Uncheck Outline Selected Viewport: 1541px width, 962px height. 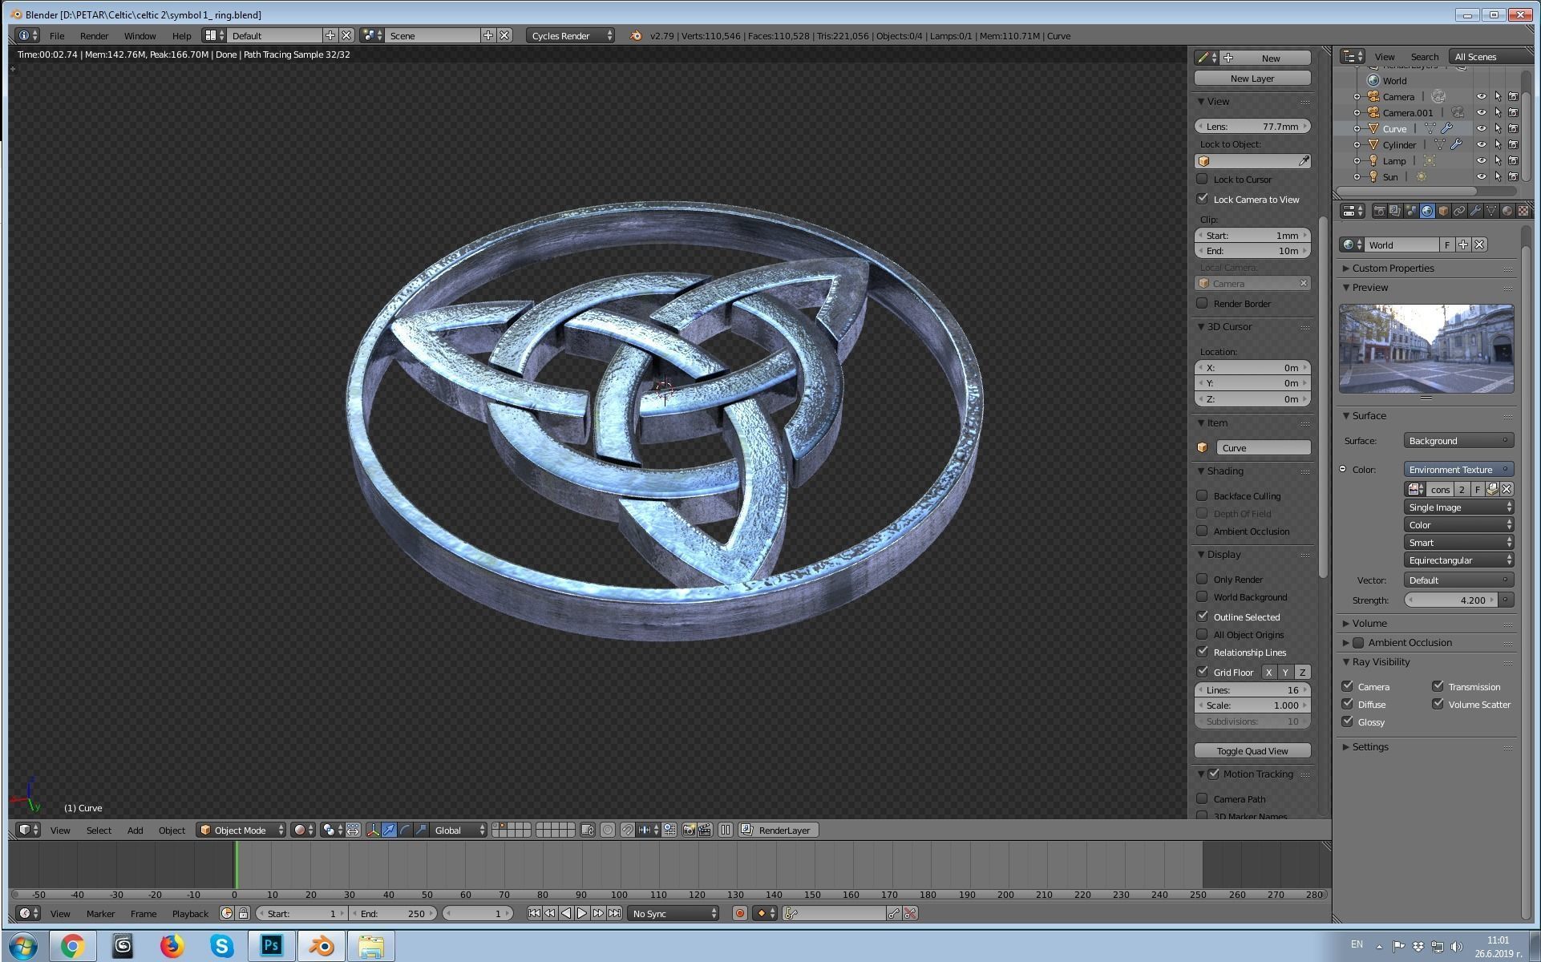1202,616
